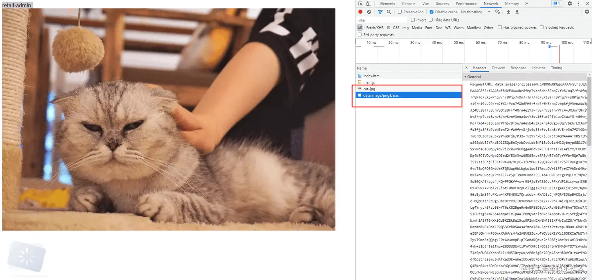
Task: Select main.js request row
Action: coord(409,82)
